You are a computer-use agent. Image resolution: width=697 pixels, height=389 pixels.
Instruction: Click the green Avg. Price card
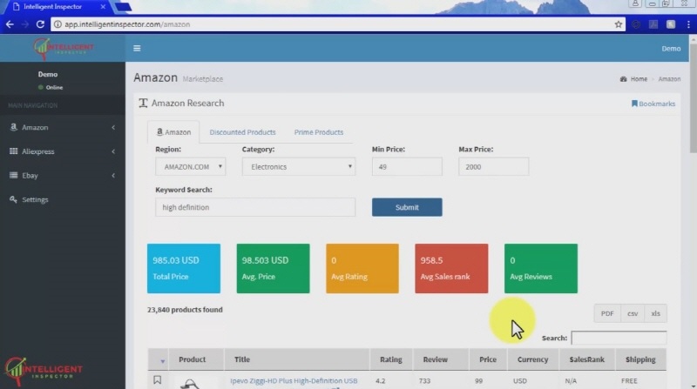coord(273,268)
